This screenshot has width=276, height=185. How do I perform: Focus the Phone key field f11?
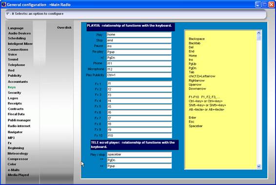pyautogui.click(x=139, y=64)
